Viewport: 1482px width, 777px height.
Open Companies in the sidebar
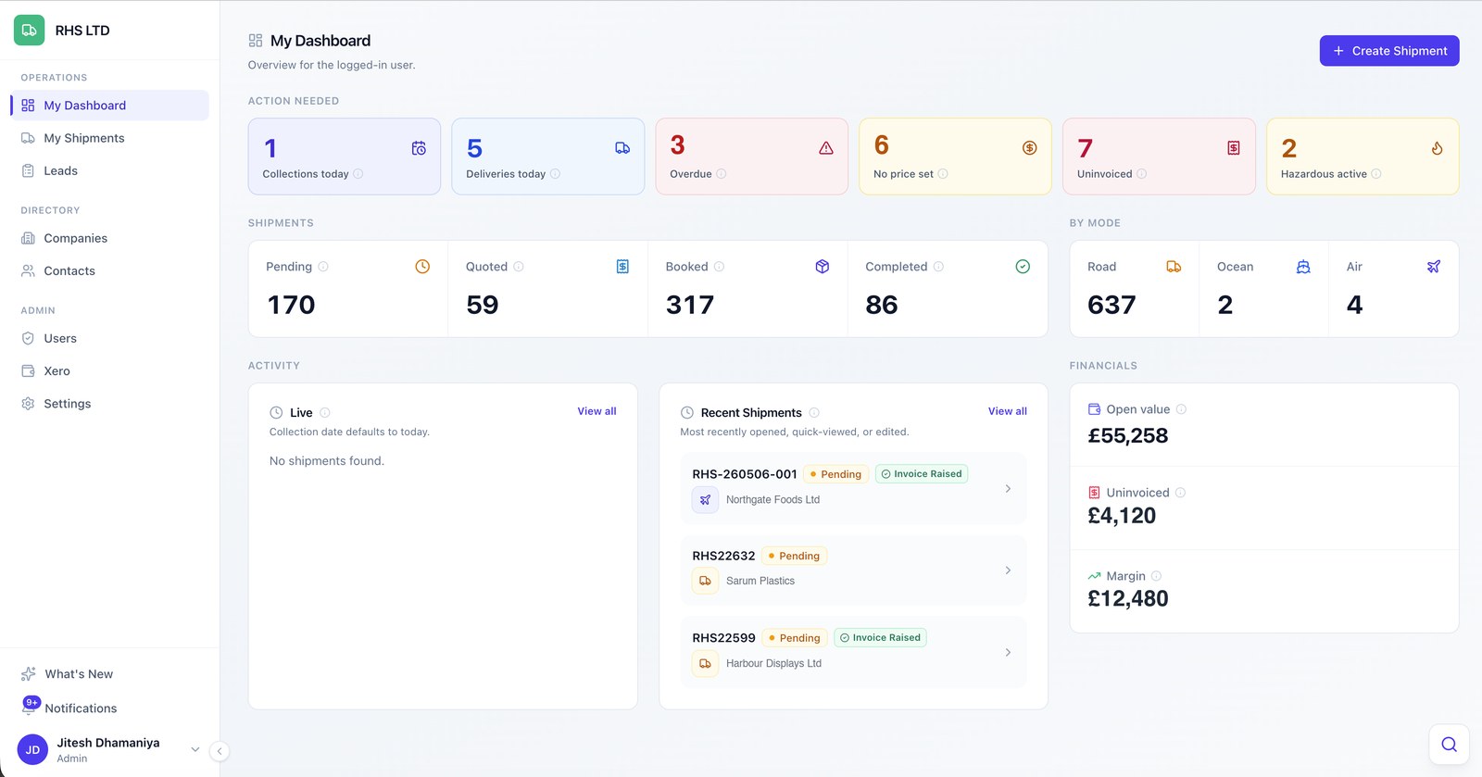[109, 238]
